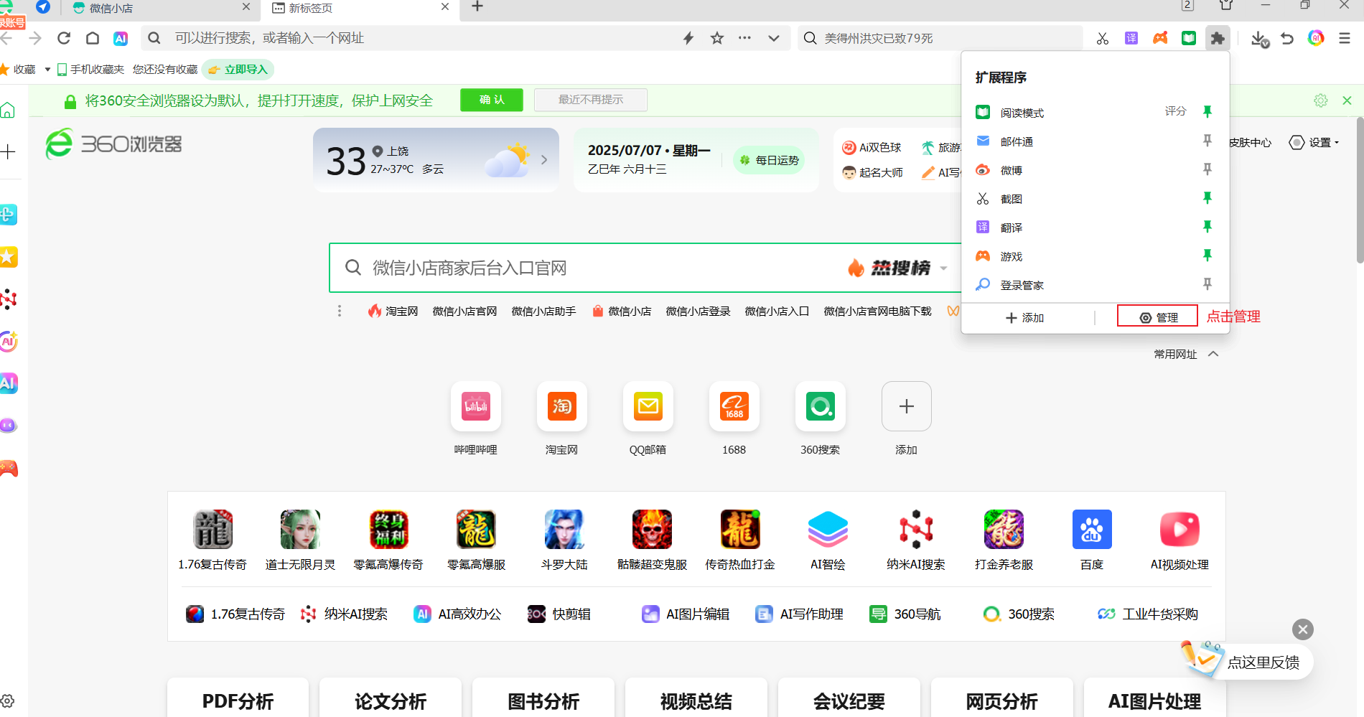Open the vertical dots menu beside suggestions
1364x717 pixels.
[x=340, y=311]
